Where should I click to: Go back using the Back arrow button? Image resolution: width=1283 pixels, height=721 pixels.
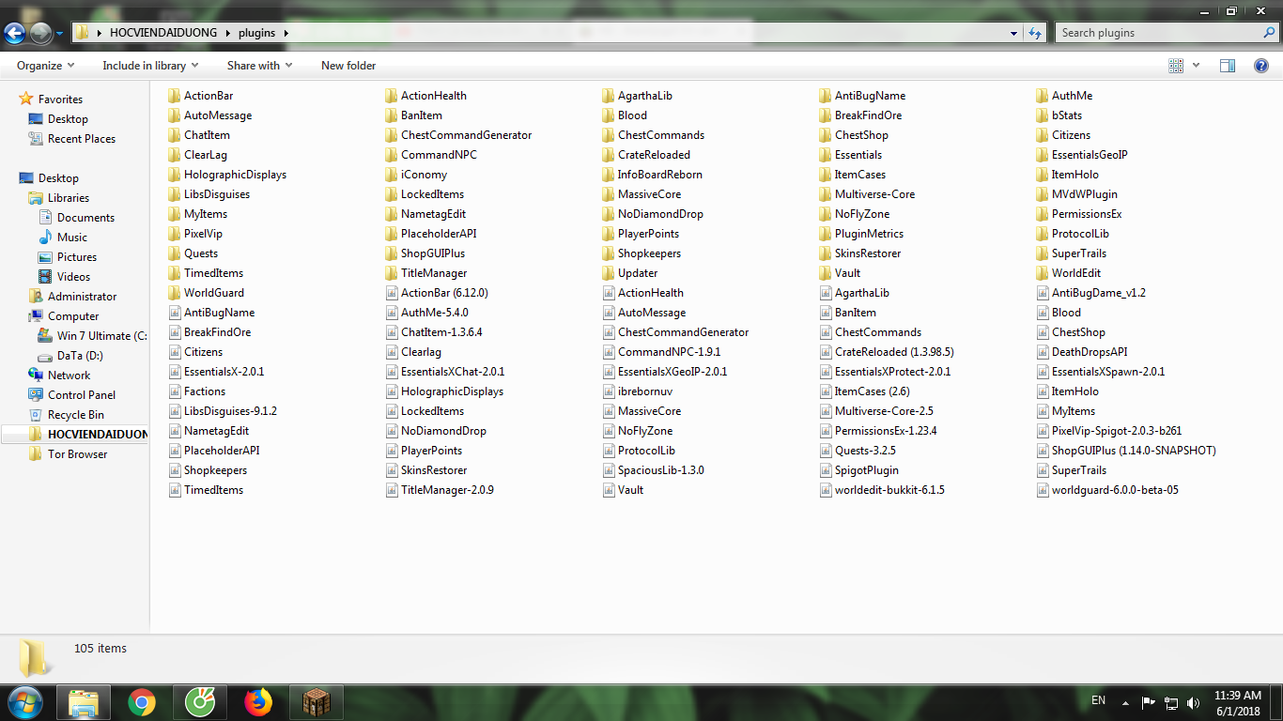15,34
